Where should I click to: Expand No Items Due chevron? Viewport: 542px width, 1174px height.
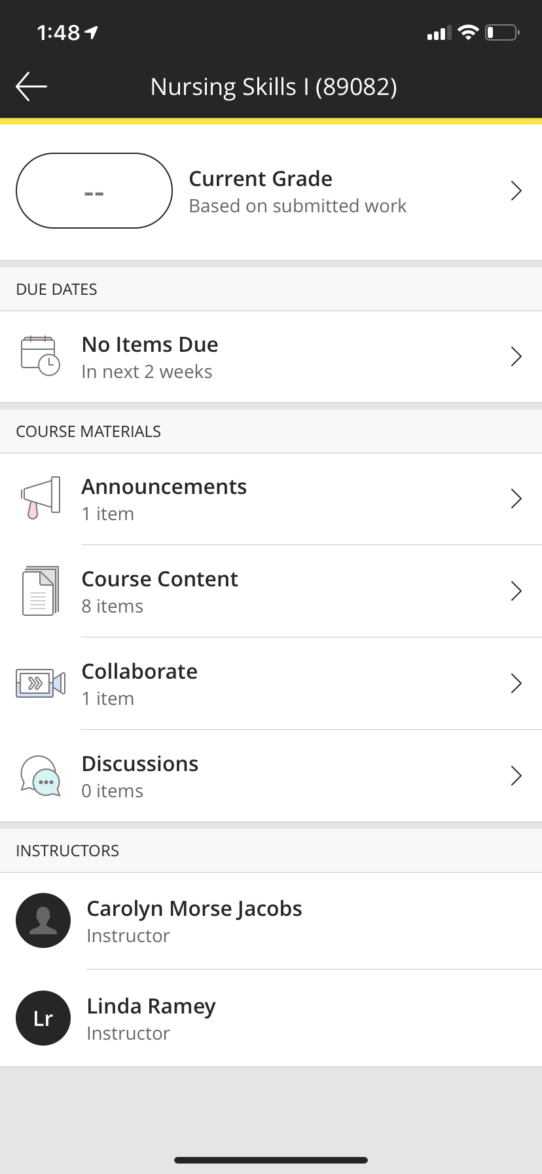tap(516, 356)
